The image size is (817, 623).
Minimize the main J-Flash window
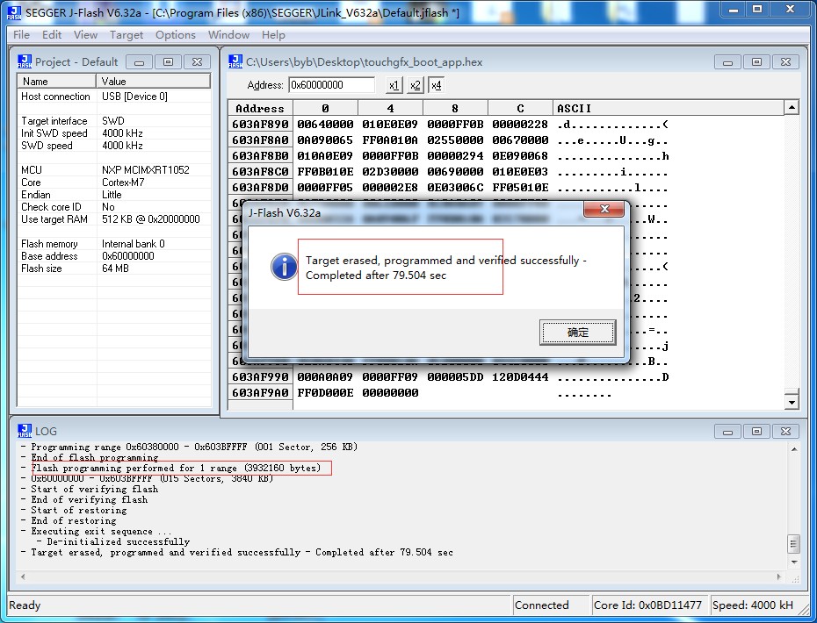point(734,10)
